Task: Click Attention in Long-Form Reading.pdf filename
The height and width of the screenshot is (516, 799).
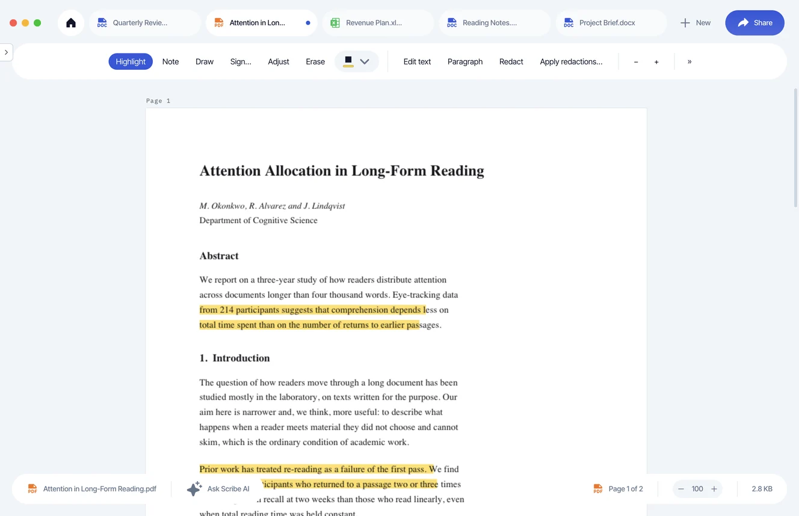Action: 100,489
